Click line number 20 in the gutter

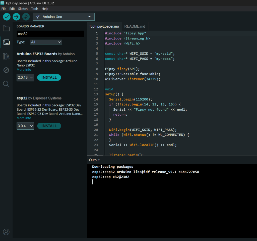[96, 130]
